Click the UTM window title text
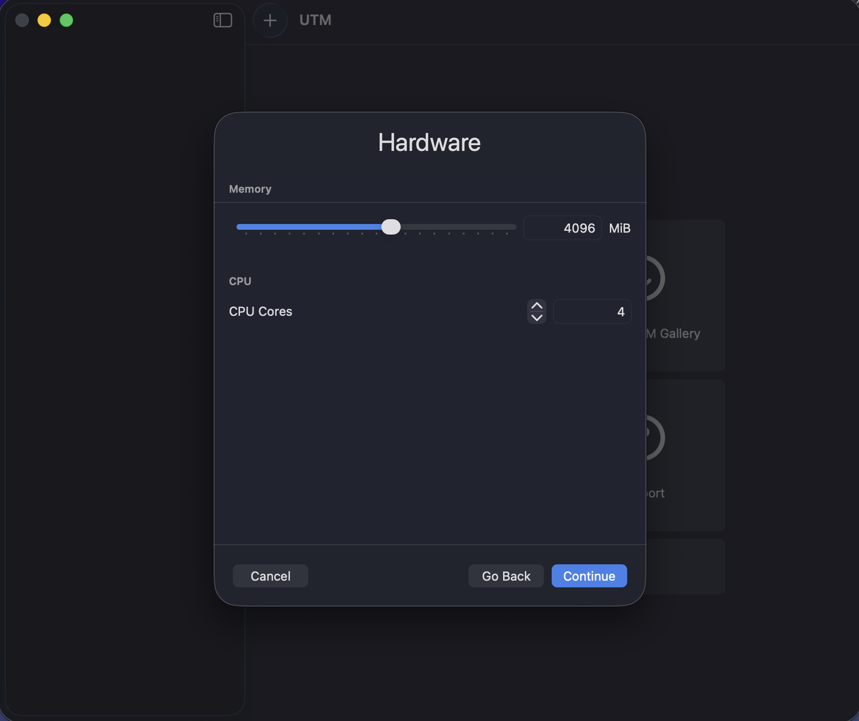The width and height of the screenshot is (859, 721). coord(315,20)
